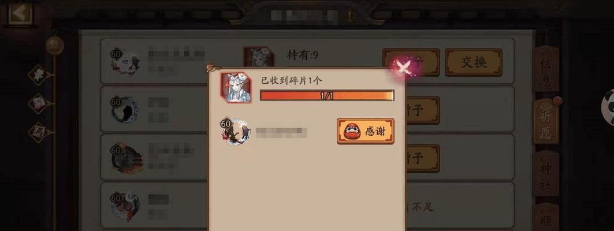Open the second friend's dark silhouette avatar
Viewport: 614px width, 231px height.
click(x=125, y=110)
